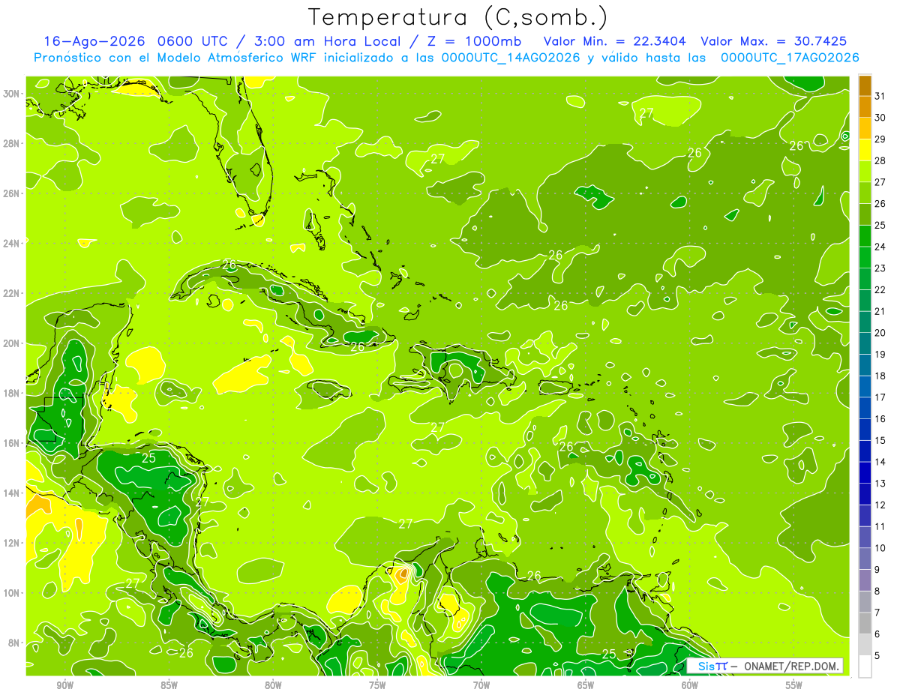The image size is (900, 695).
Task: Click the '14' label on the color scale
Action: pos(880,462)
